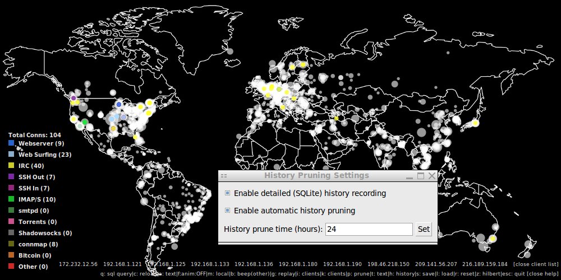
Task: Select client IP 172.232.12.56
Action: click(x=78, y=264)
